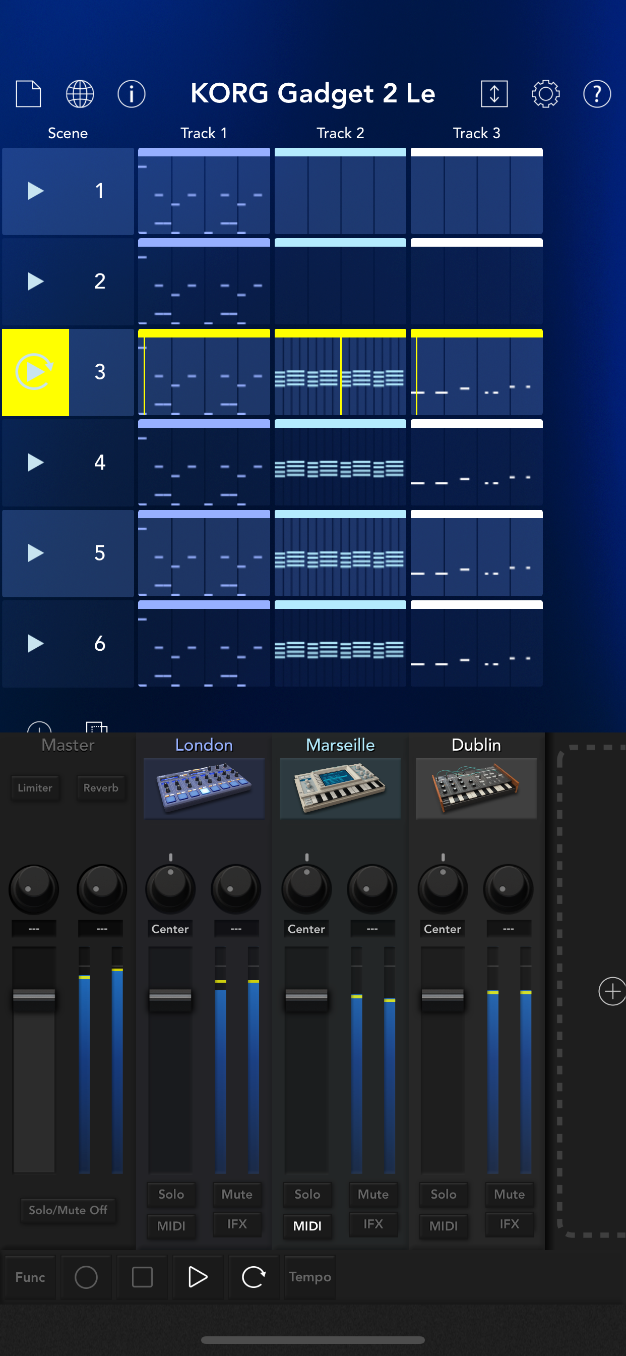The height and width of the screenshot is (1356, 626).
Task: Add a new track with plus icon
Action: (x=612, y=991)
